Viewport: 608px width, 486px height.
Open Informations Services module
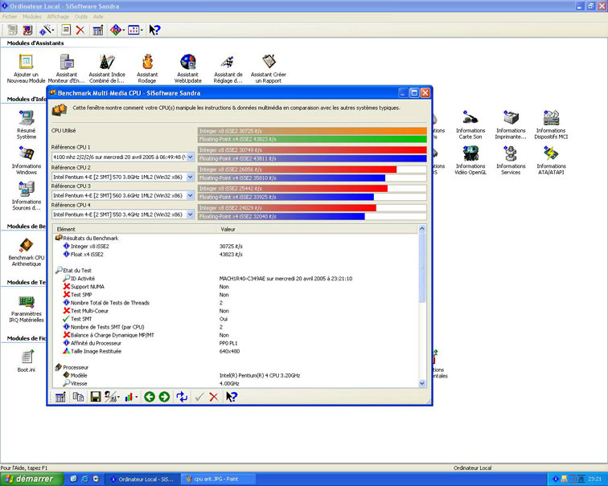coord(511,160)
